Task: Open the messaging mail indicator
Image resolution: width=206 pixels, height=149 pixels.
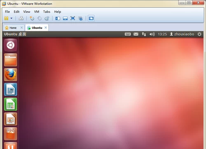Action: tap(136, 34)
